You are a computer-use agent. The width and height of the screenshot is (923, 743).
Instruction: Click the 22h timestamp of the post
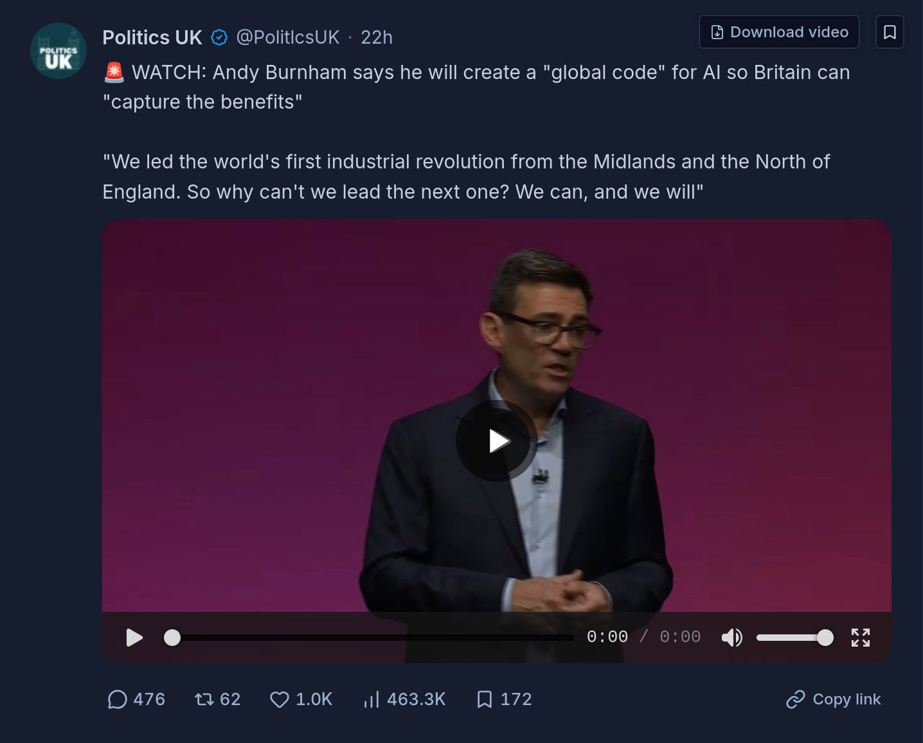click(x=377, y=37)
